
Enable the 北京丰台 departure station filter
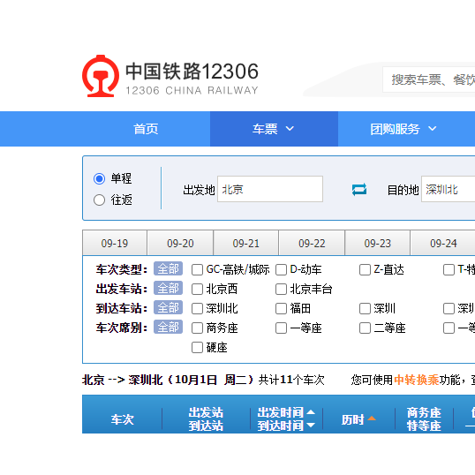tap(281, 289)
